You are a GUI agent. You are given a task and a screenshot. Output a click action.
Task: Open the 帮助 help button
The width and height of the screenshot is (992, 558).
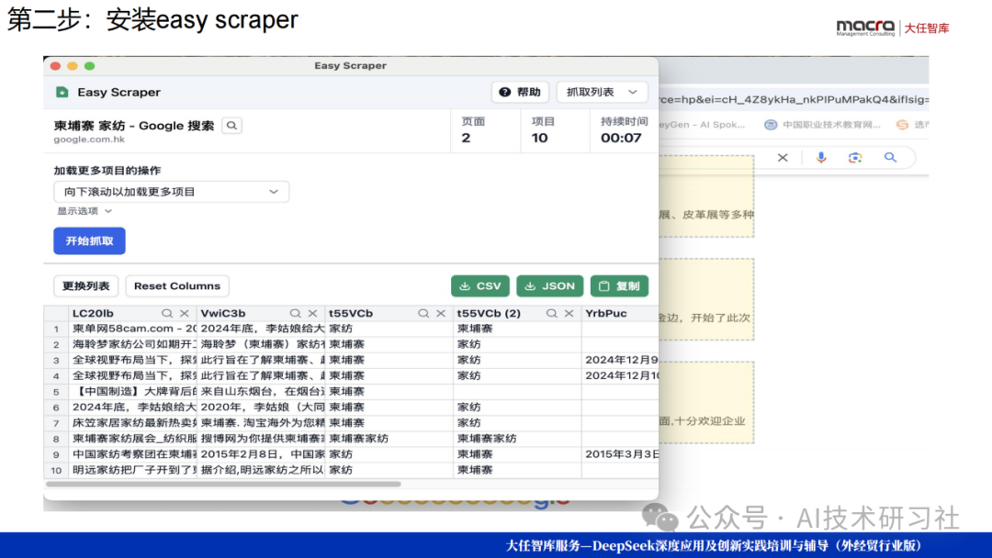tap(520, 92)
